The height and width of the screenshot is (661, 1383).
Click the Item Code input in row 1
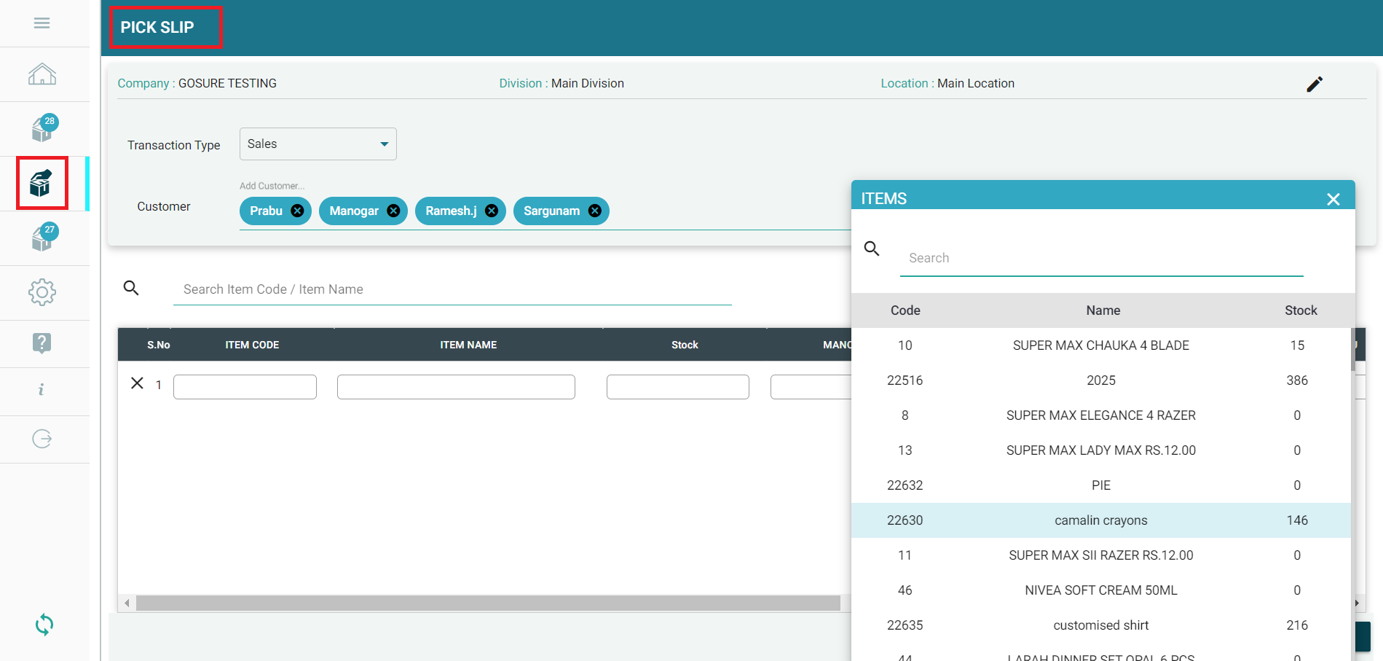245,387
